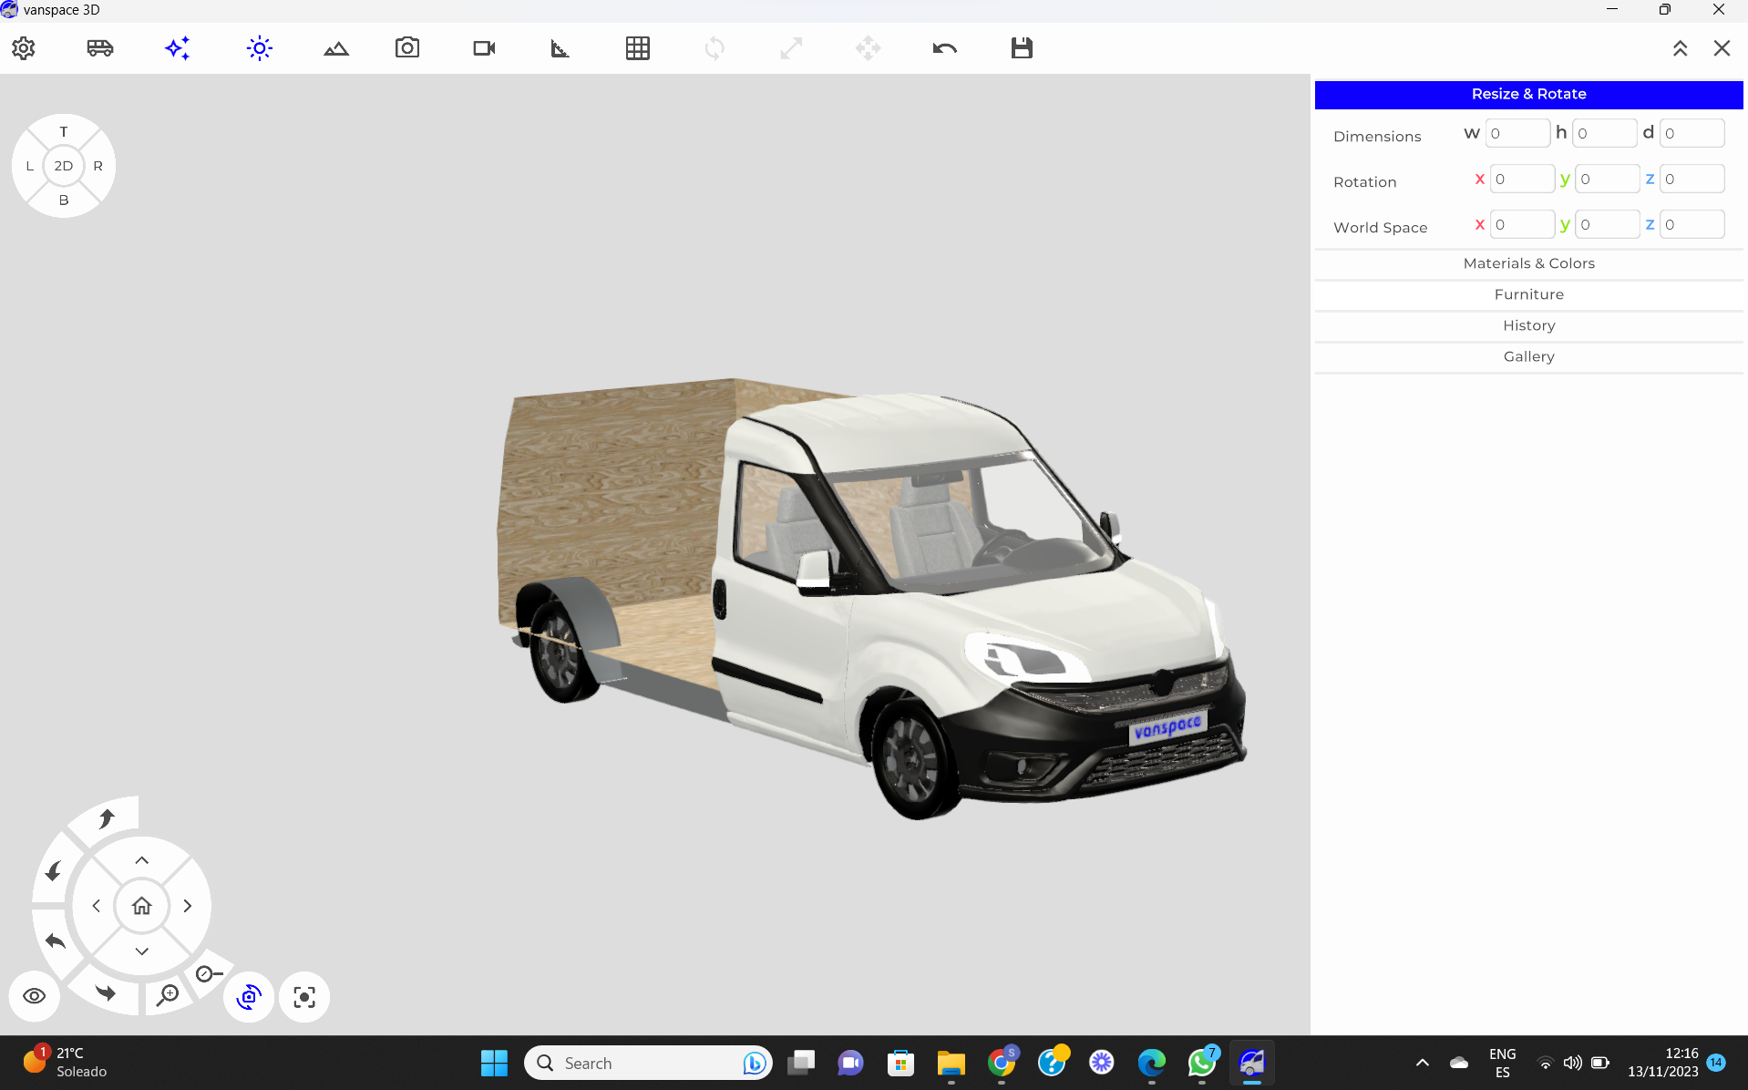The height and width of the screenshot is (1090, 1748).
Task: Open WhatsApp from taskbar
Action: 1201,1063
